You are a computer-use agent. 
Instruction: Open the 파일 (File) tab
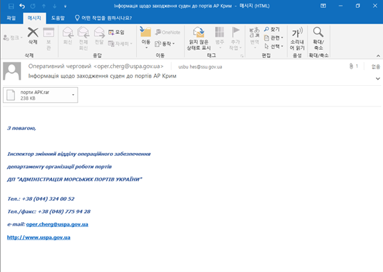[11, 18]
